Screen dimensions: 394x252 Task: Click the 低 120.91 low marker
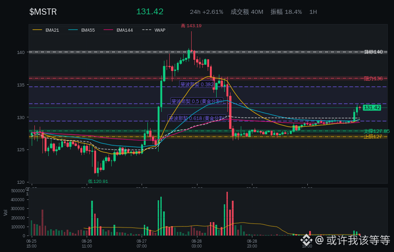coord(98,181)
